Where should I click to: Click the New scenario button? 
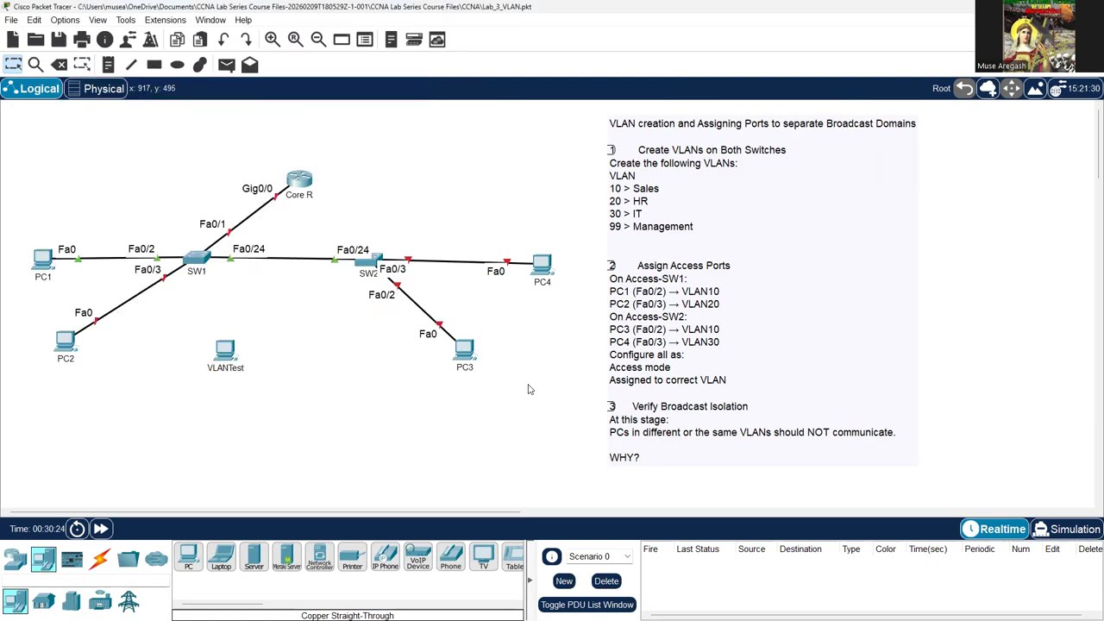tap(564, 581)
